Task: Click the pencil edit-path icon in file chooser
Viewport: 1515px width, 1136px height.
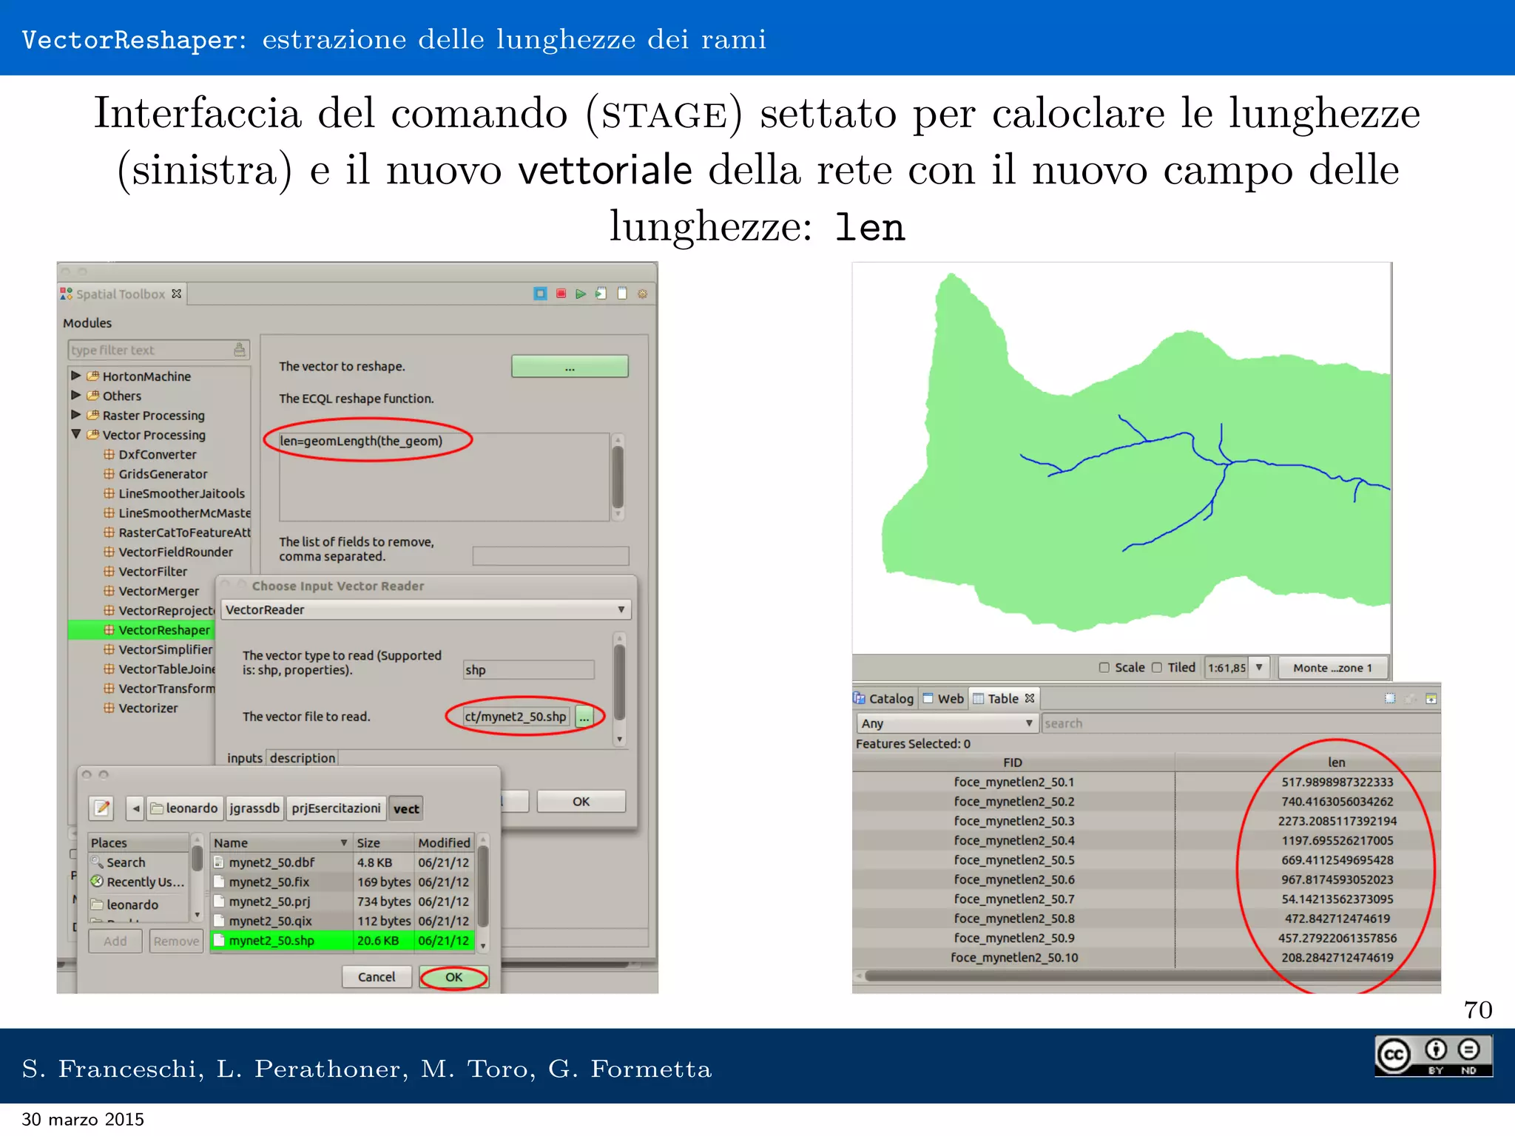Action: [102, 808]
